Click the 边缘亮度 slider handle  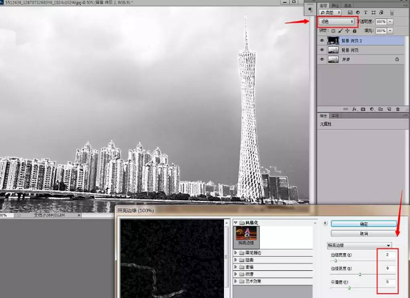point(360,274)
